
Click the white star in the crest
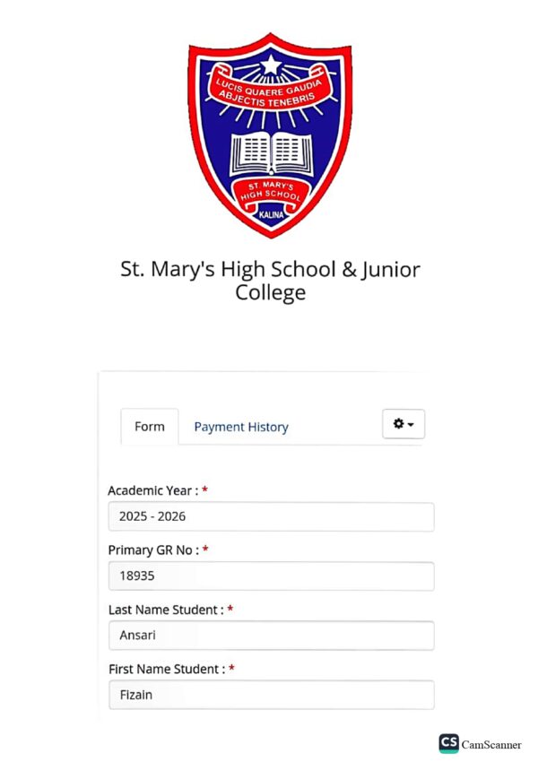click(x=271, y=65)
